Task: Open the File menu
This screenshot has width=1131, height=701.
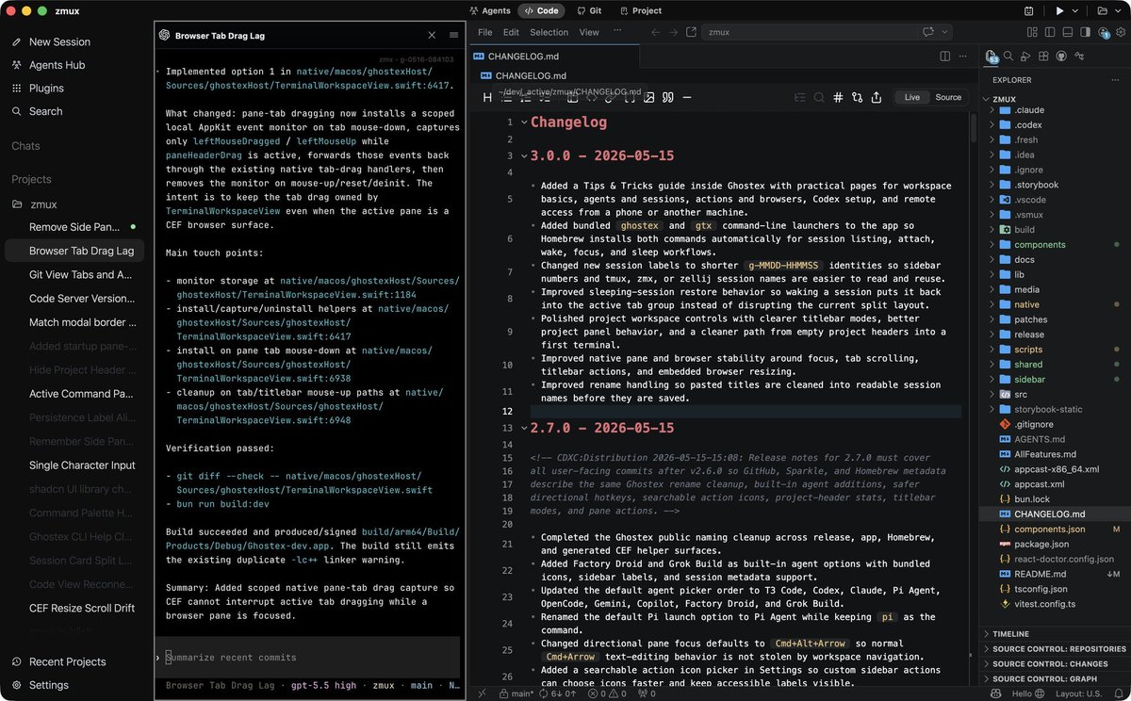Action: point(484,32)
